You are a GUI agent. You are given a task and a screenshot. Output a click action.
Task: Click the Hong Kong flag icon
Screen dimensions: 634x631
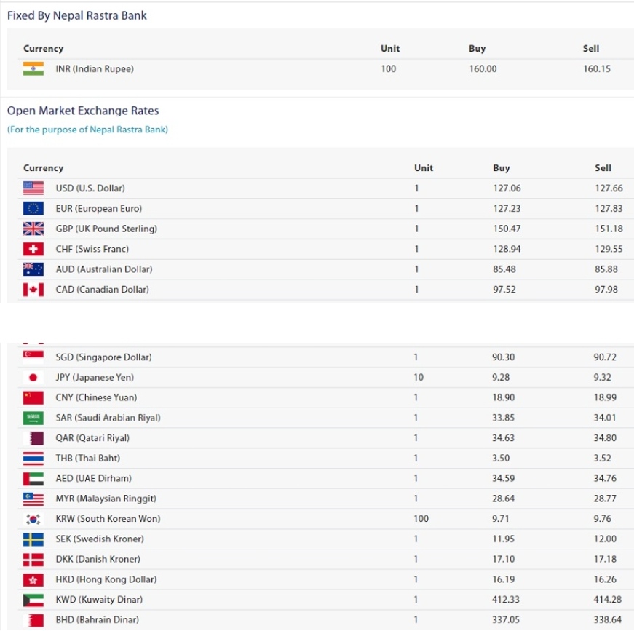tap(33, 579)
